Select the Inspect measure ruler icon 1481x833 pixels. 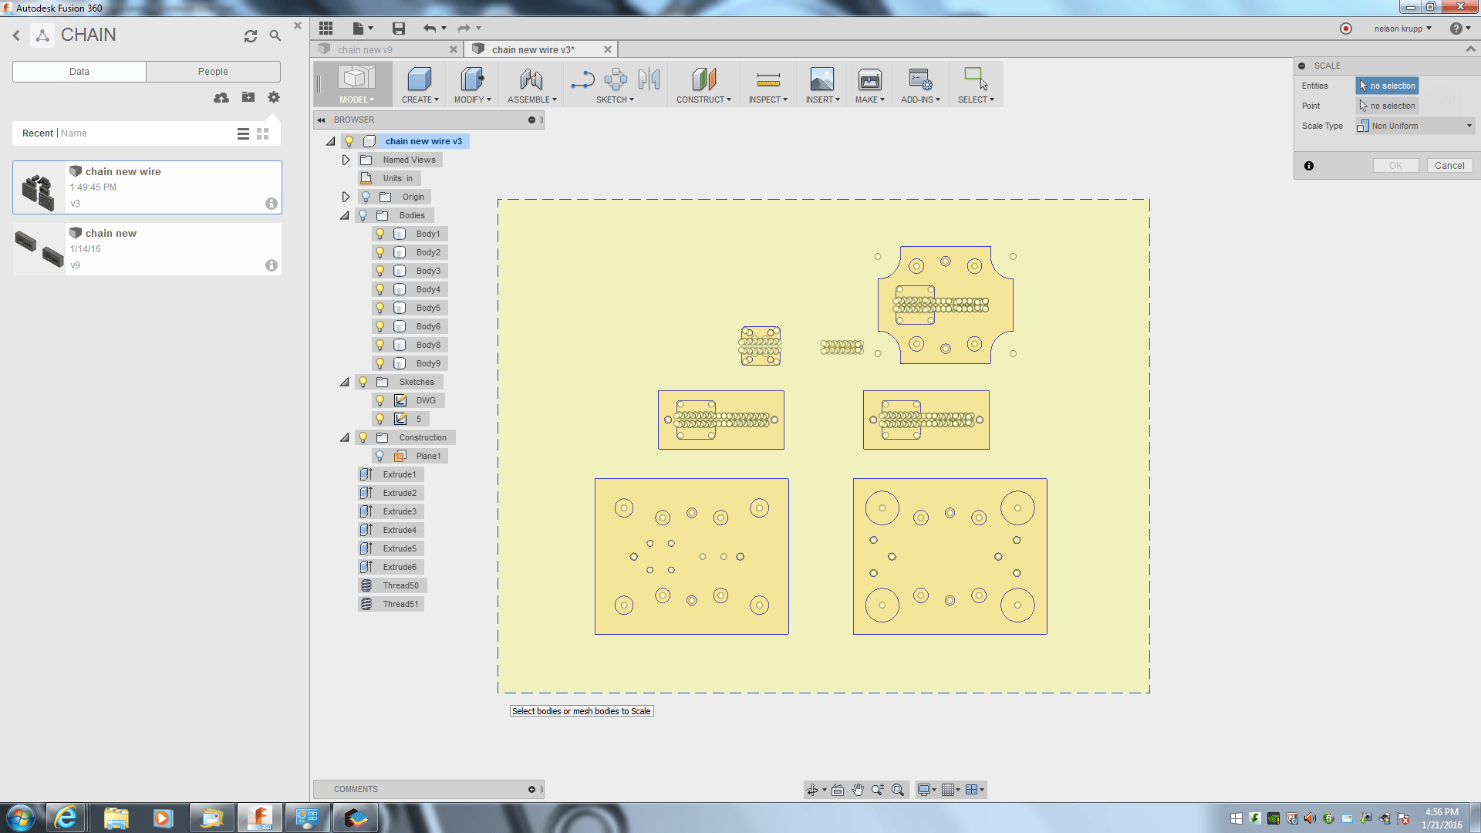pos(768,79)
